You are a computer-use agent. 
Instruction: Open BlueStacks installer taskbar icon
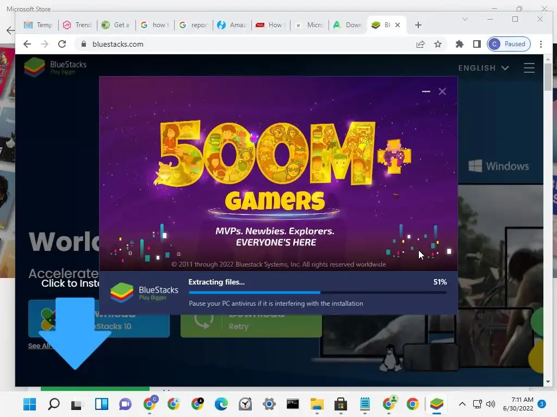point(437,404)
